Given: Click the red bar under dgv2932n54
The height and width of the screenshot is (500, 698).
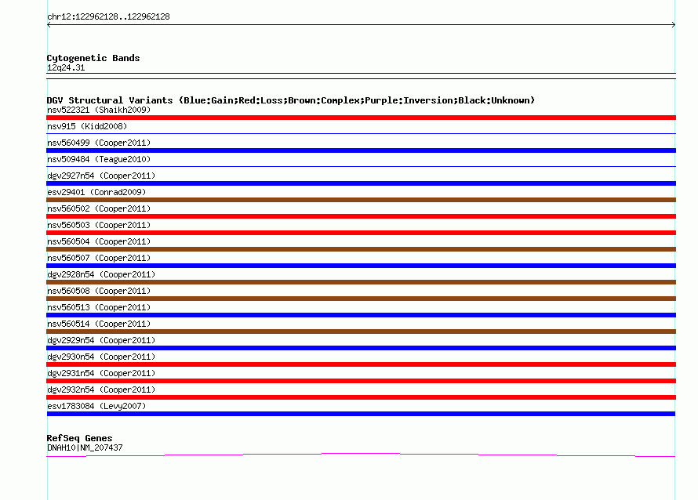Looking at the screenshot, I should coord(361,397).
